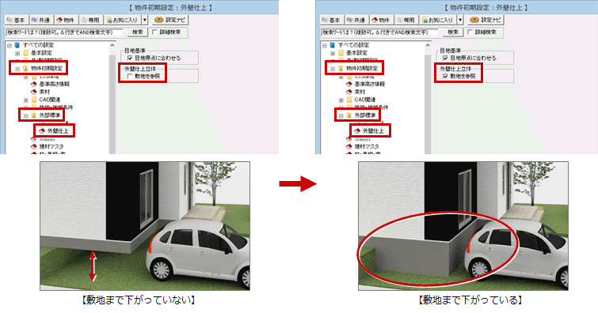Click 物件 button in right dialog toolbar
This screenshot has height=313, width=598.
click(x=381, y=20)
